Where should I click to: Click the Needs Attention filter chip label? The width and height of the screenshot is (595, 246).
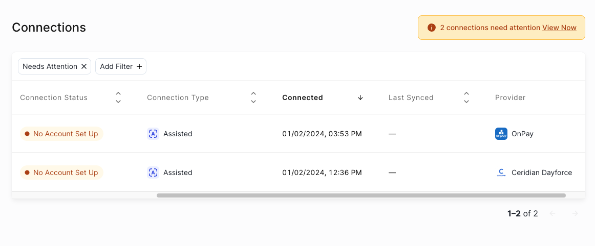(50, 67)
